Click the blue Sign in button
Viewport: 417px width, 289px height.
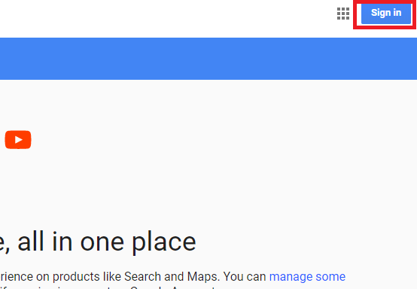click(x=386, y=14)
